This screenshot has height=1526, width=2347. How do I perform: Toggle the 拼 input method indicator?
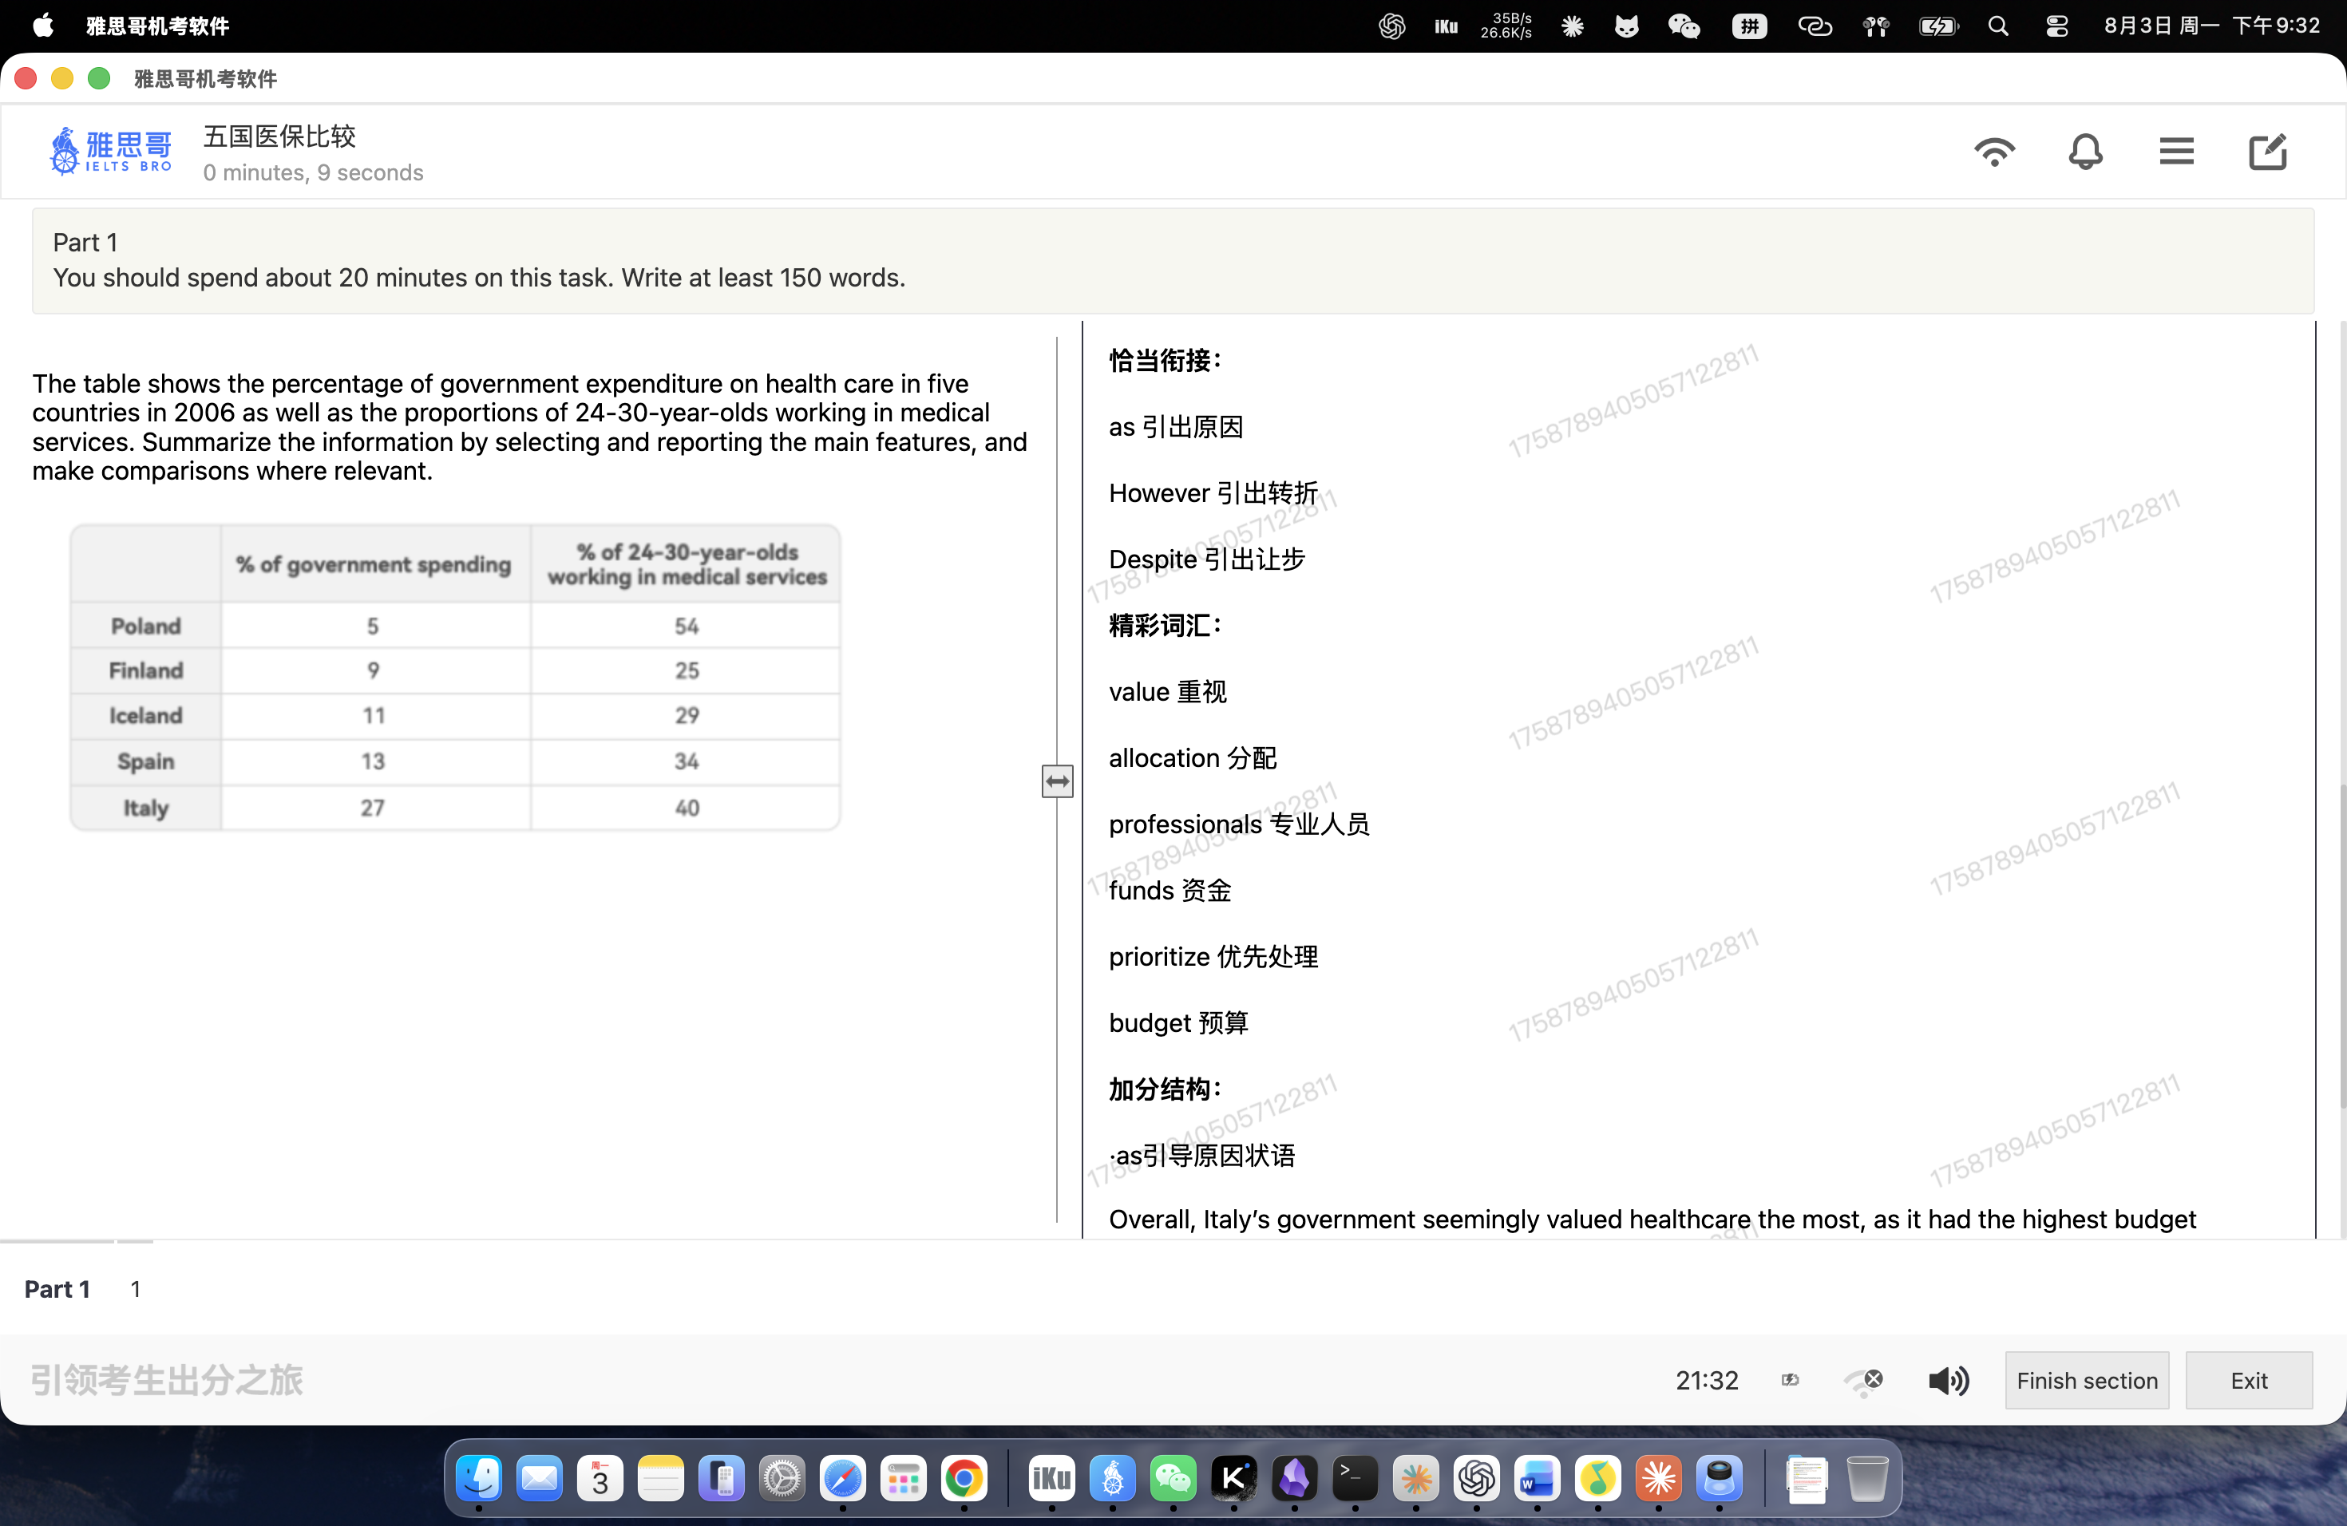click(1749, 26)
